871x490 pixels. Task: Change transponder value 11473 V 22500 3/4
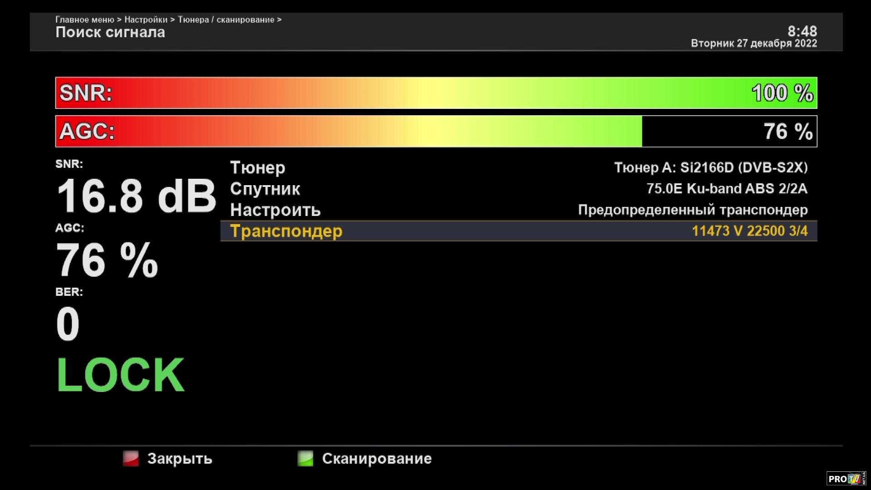(x=749, y=231)
